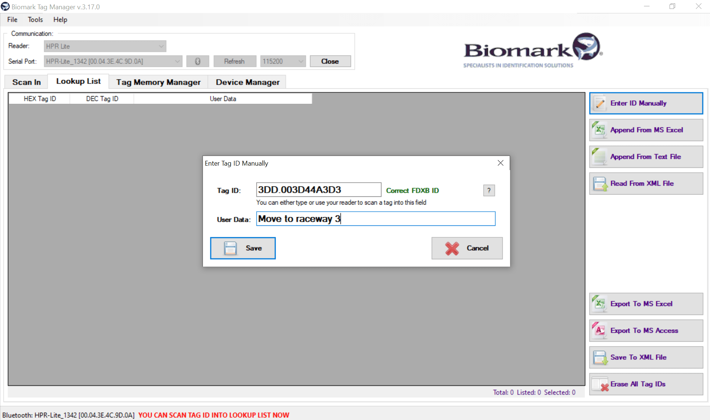Click the Export To MS Excel icon
This screenshot has height=420, width=710.
point(599,304)
